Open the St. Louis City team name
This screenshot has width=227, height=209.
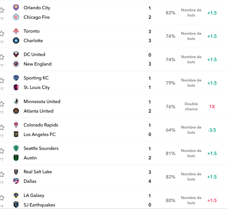[x=37, y=87]
